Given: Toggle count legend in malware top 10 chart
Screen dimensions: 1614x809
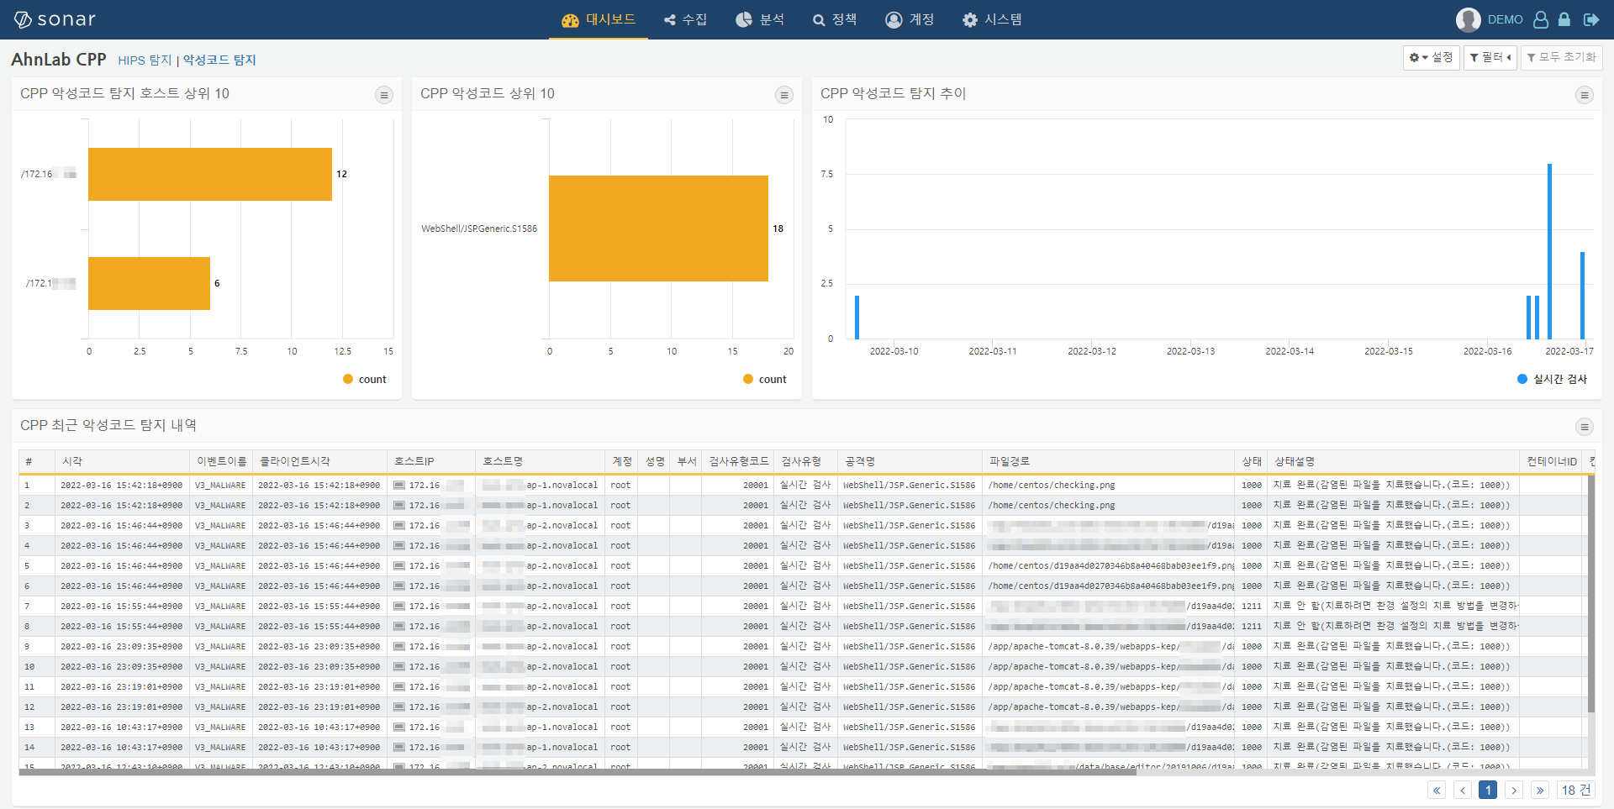Looking at the screenshot, I should click(765, 379).
